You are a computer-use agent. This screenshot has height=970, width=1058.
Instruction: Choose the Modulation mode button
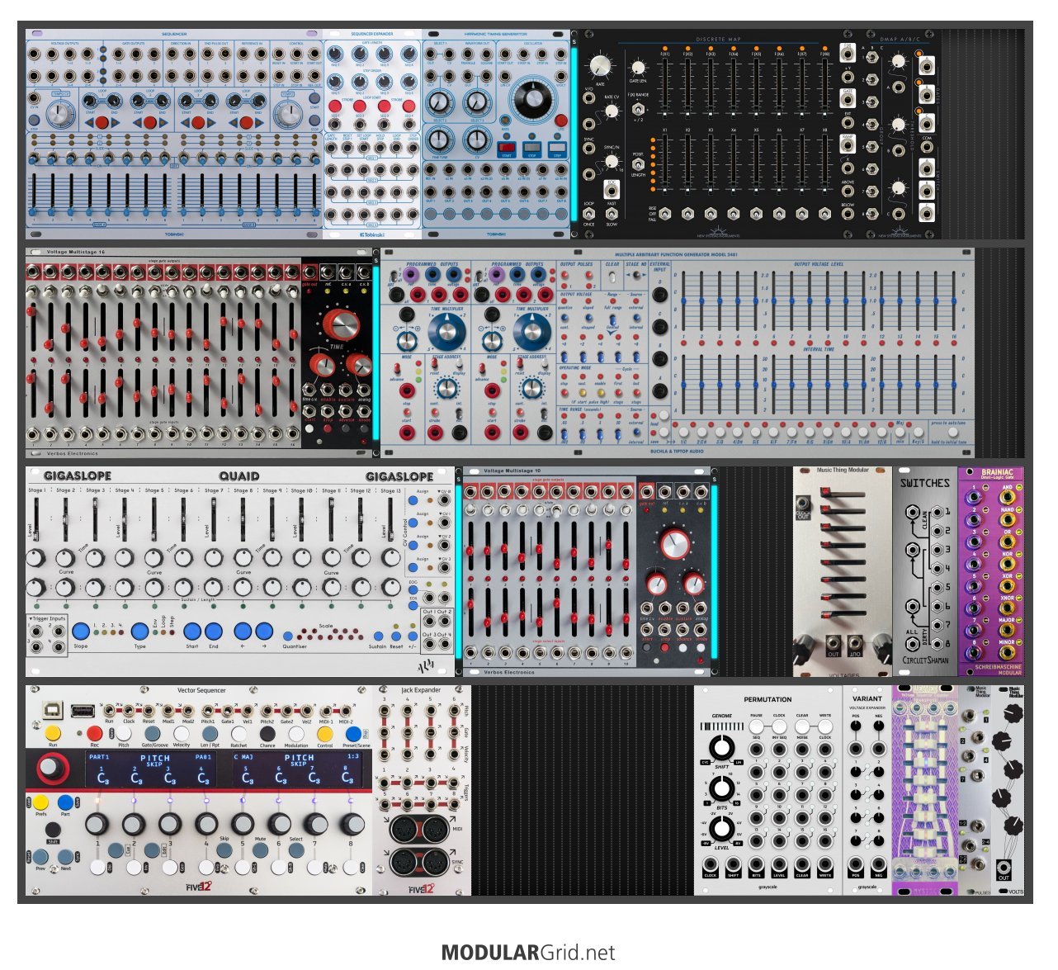coord(296,733)
